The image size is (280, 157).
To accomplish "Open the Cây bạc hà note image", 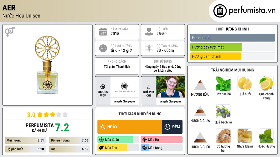I will click(223, 83).
